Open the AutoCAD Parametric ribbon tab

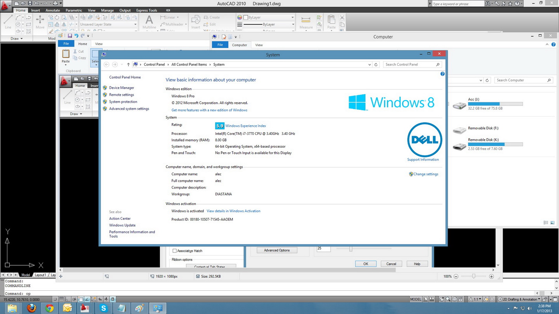tap(74, 10)
